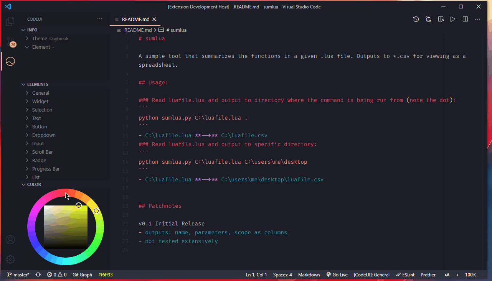Open the Accounts menu icon
Viewport: 492px width, 281px height.
(x=10, y=240)
